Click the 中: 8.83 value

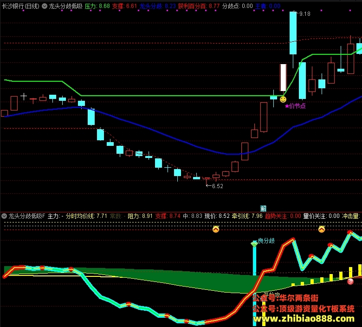192,216
